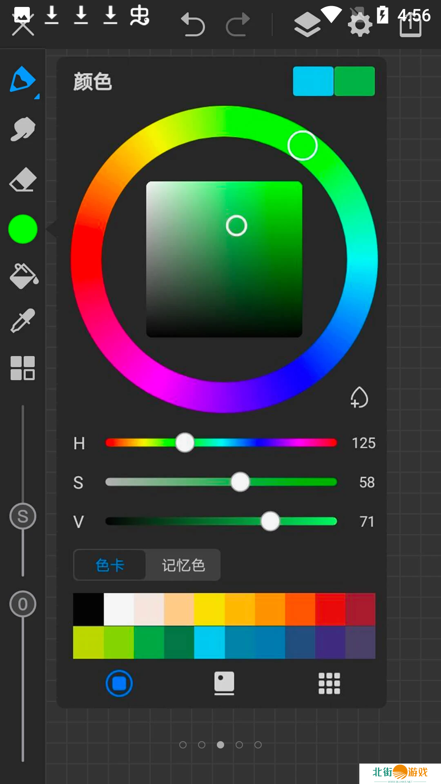Select the pen brush tool
Viewport: 441px width, 784px height.
[22, 80]
